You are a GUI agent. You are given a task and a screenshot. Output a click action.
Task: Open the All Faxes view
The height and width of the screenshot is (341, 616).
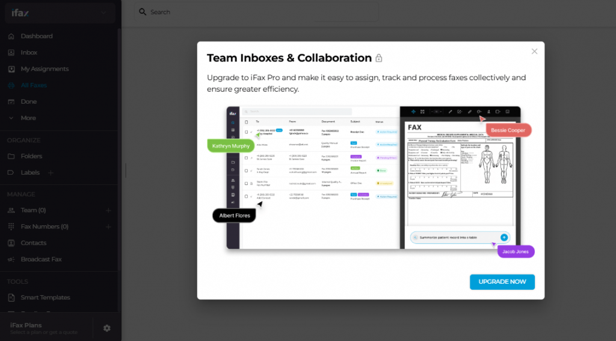coord(34,85)
